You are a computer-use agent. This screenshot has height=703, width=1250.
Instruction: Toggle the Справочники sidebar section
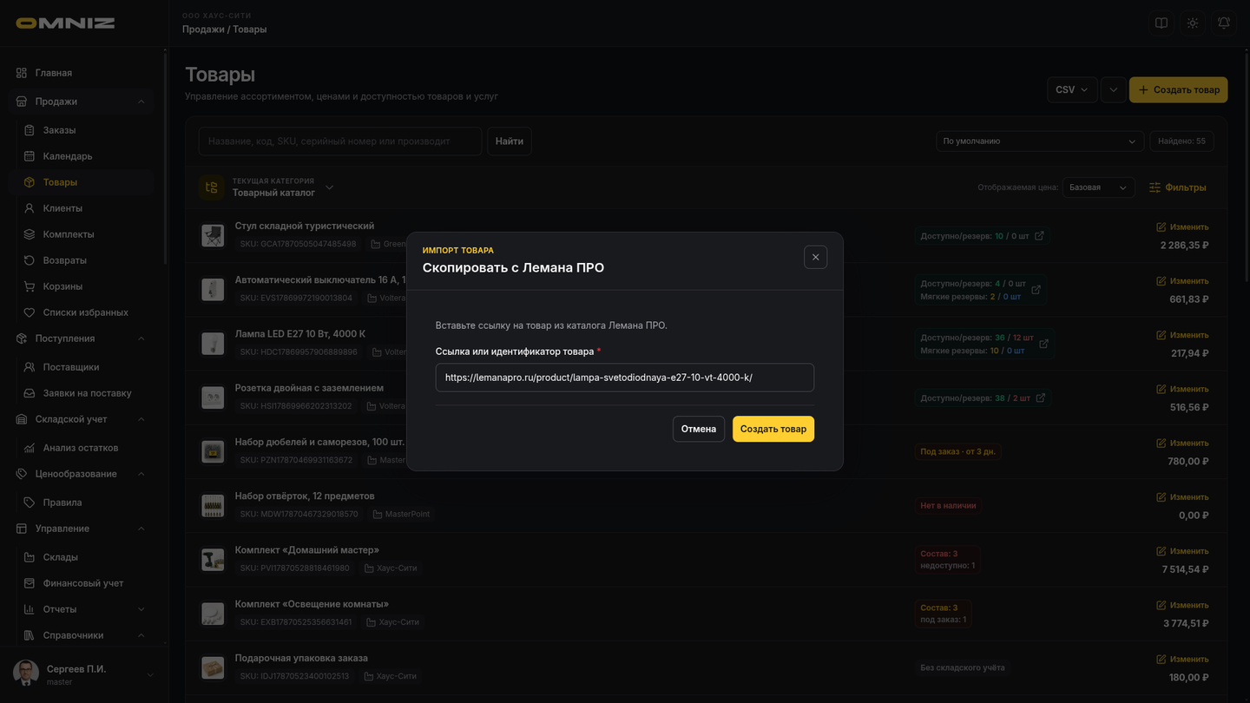click(x=141, y=635)
